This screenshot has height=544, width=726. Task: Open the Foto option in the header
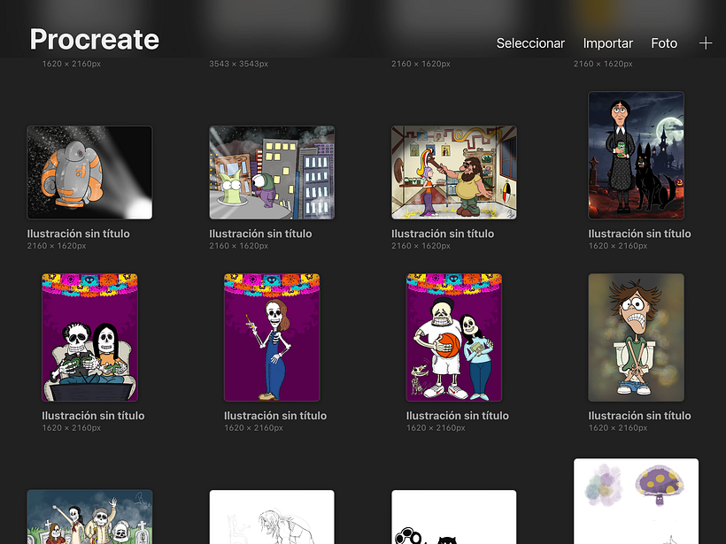pos(664,43)
